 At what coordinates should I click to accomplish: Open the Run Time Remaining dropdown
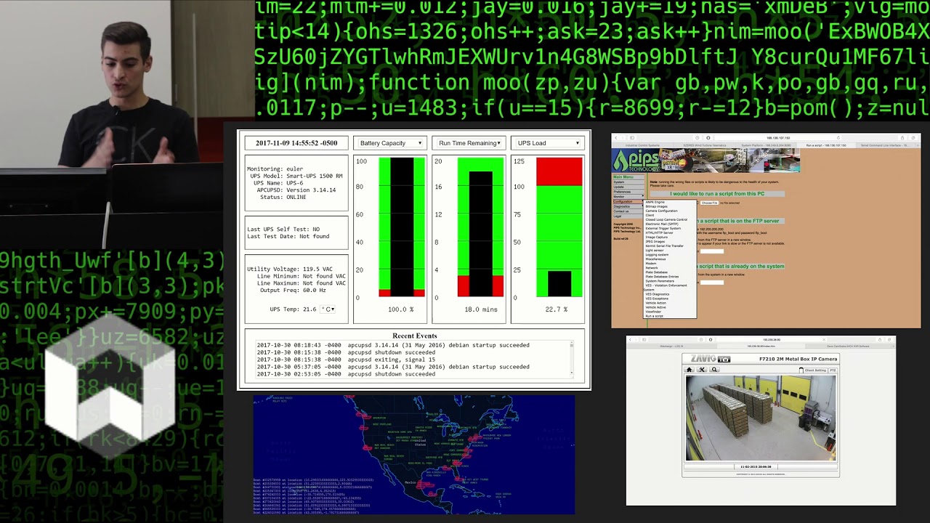469,143
